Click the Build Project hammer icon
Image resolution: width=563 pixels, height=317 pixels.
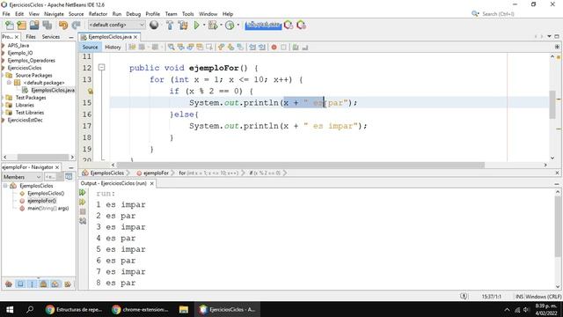[170, 26]
